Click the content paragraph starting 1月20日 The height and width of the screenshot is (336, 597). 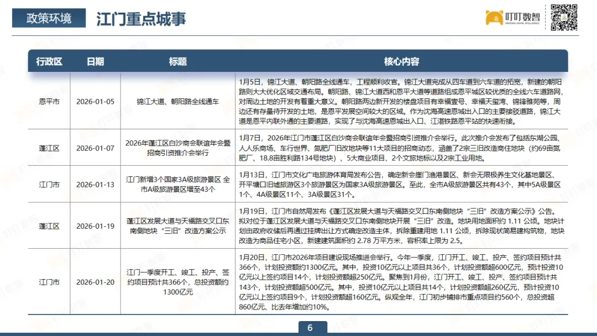coord(401,282)
